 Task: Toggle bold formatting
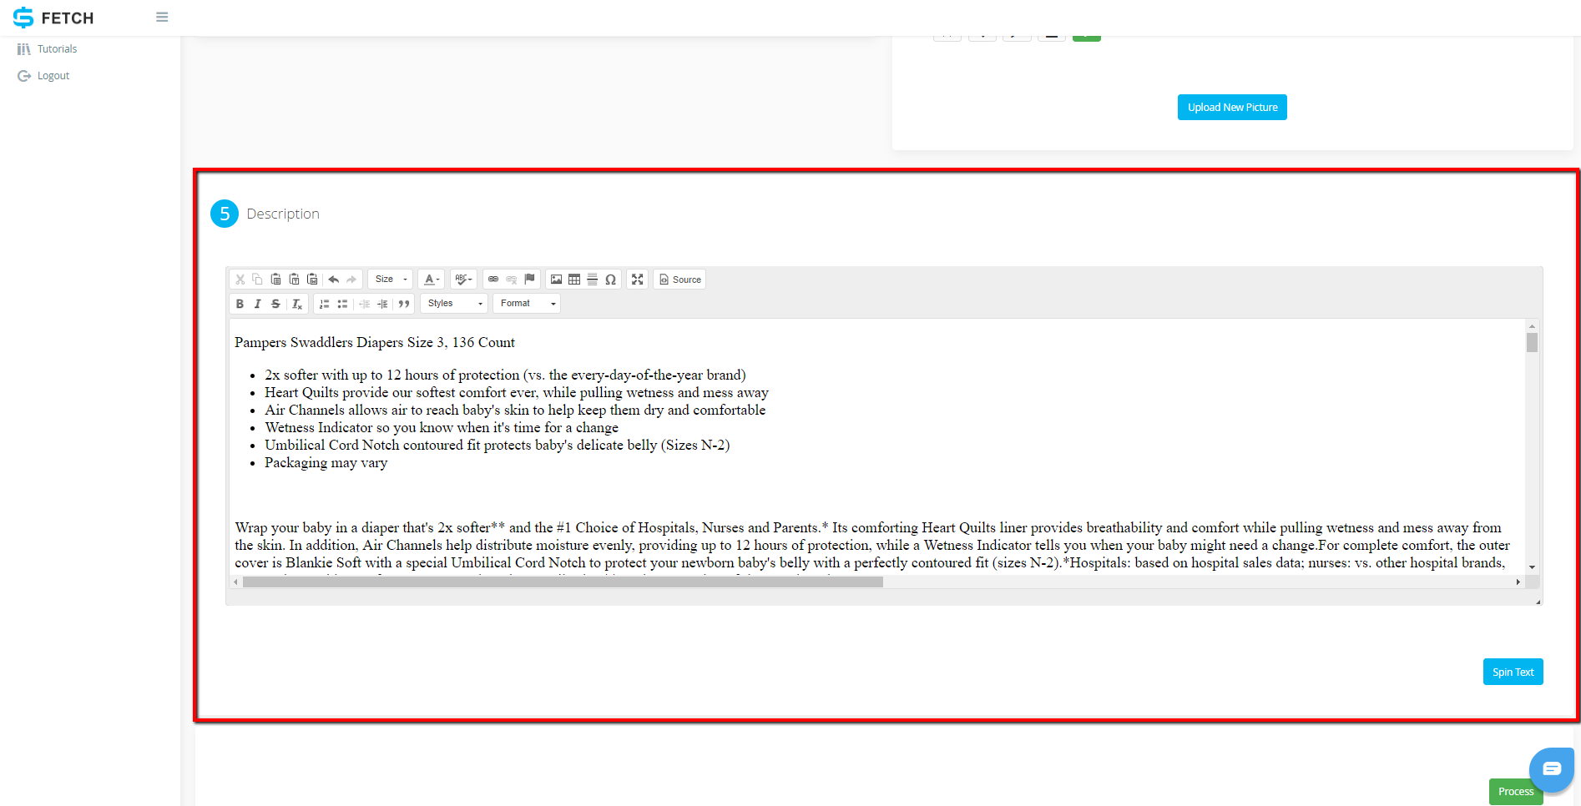tap(240, 304)
